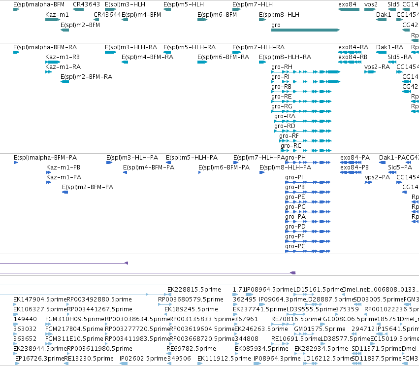Click the exo84-PA protein label

355,158
